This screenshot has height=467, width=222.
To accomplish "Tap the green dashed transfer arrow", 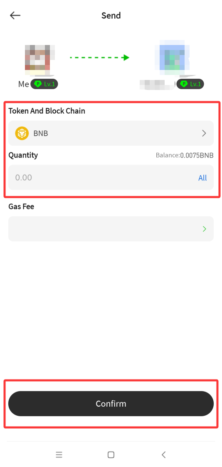I will click(99, 57).
